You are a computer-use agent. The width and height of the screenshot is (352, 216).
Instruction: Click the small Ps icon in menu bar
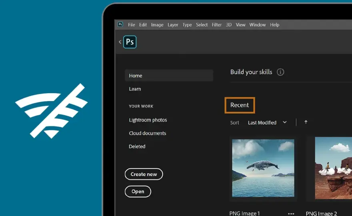tap(120, 24)
